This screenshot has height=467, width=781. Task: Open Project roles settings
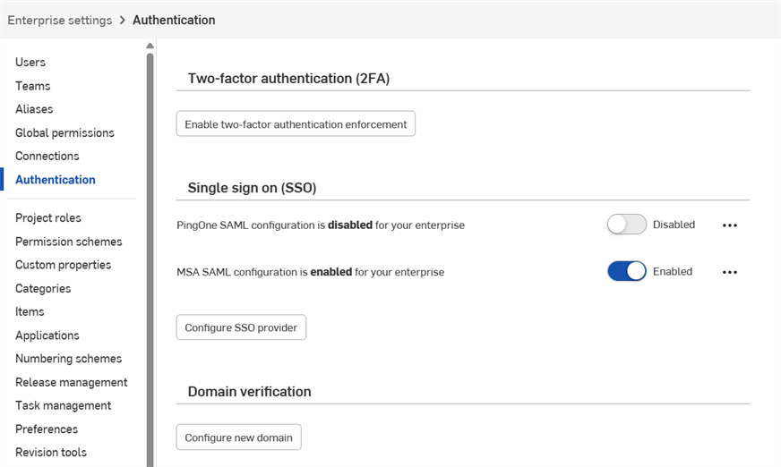tap(48, 218)
